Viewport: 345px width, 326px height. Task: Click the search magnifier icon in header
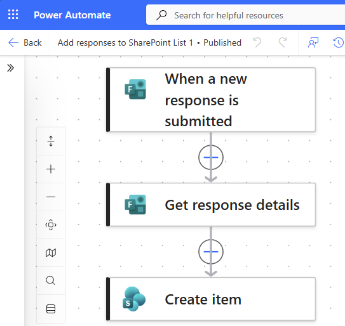coord(161,15)
